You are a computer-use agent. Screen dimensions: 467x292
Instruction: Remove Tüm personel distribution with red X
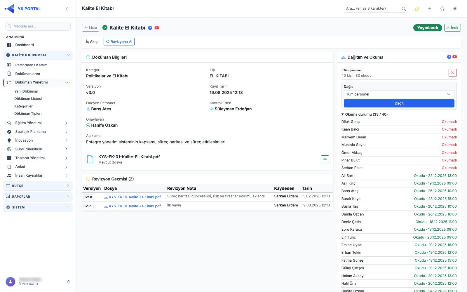tap(453, 73)
